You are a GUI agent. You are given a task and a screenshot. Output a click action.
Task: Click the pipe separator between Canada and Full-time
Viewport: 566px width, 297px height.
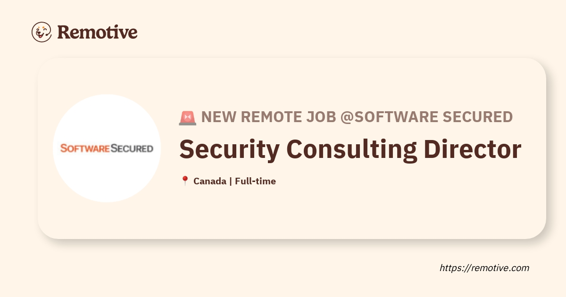pos(231,181)
